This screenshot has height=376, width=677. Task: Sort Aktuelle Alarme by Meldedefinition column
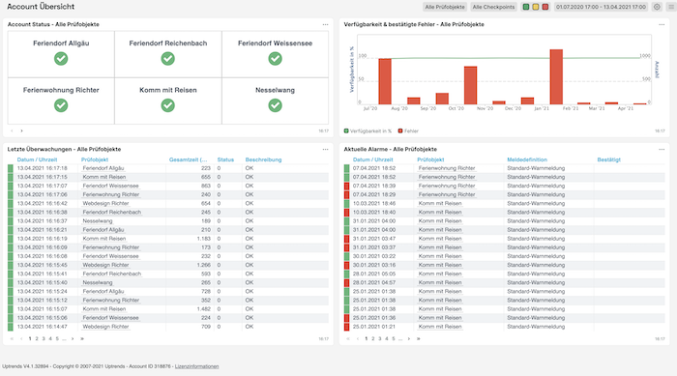(527, 159)
